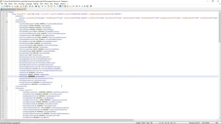Click the Save All toolbar icon
Image resolution: width=221 pixels, height=124 pixels.
point(9,6)
